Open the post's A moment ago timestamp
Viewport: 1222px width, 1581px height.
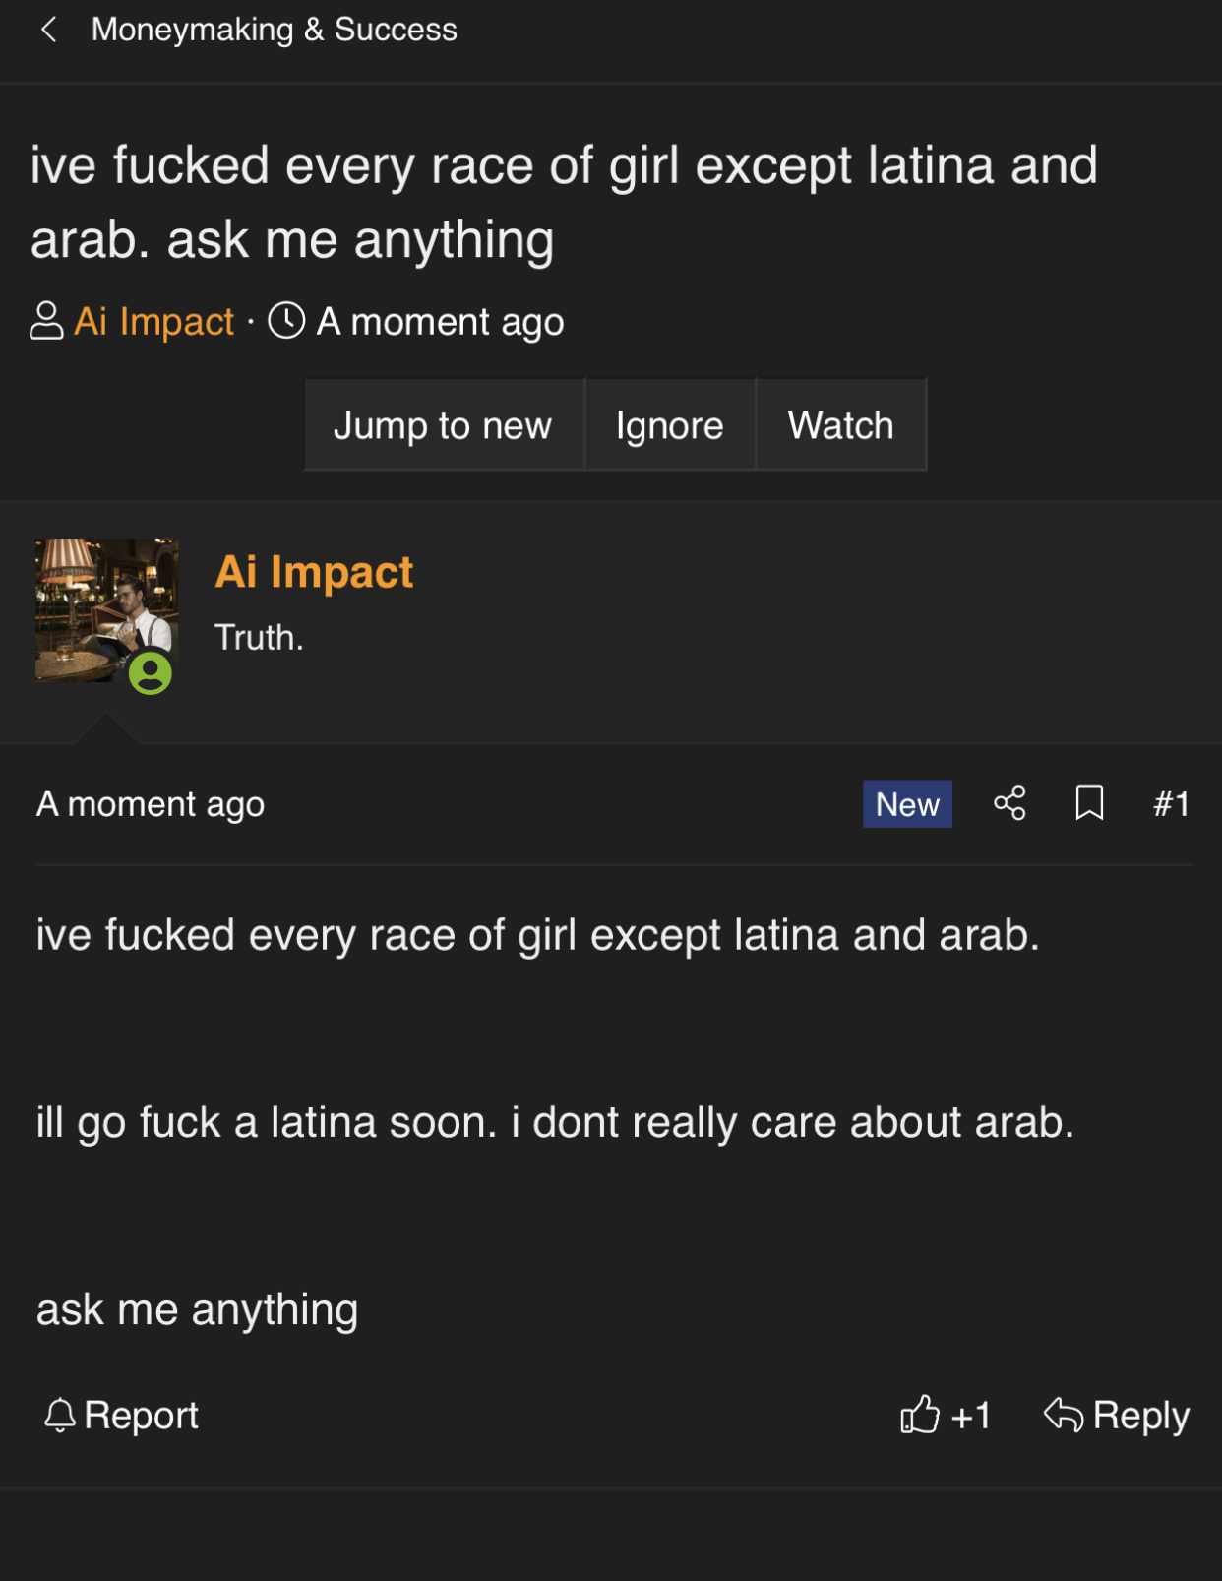pos(151,804)
